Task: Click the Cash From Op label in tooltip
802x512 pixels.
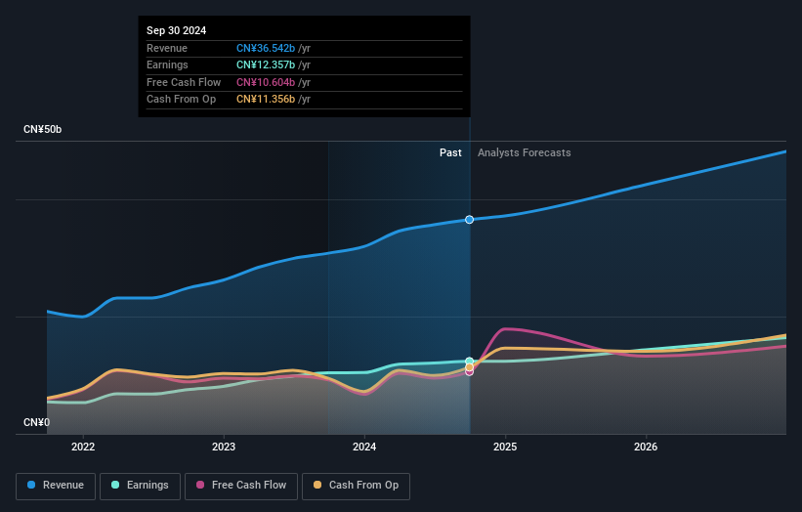Action: 181,100
